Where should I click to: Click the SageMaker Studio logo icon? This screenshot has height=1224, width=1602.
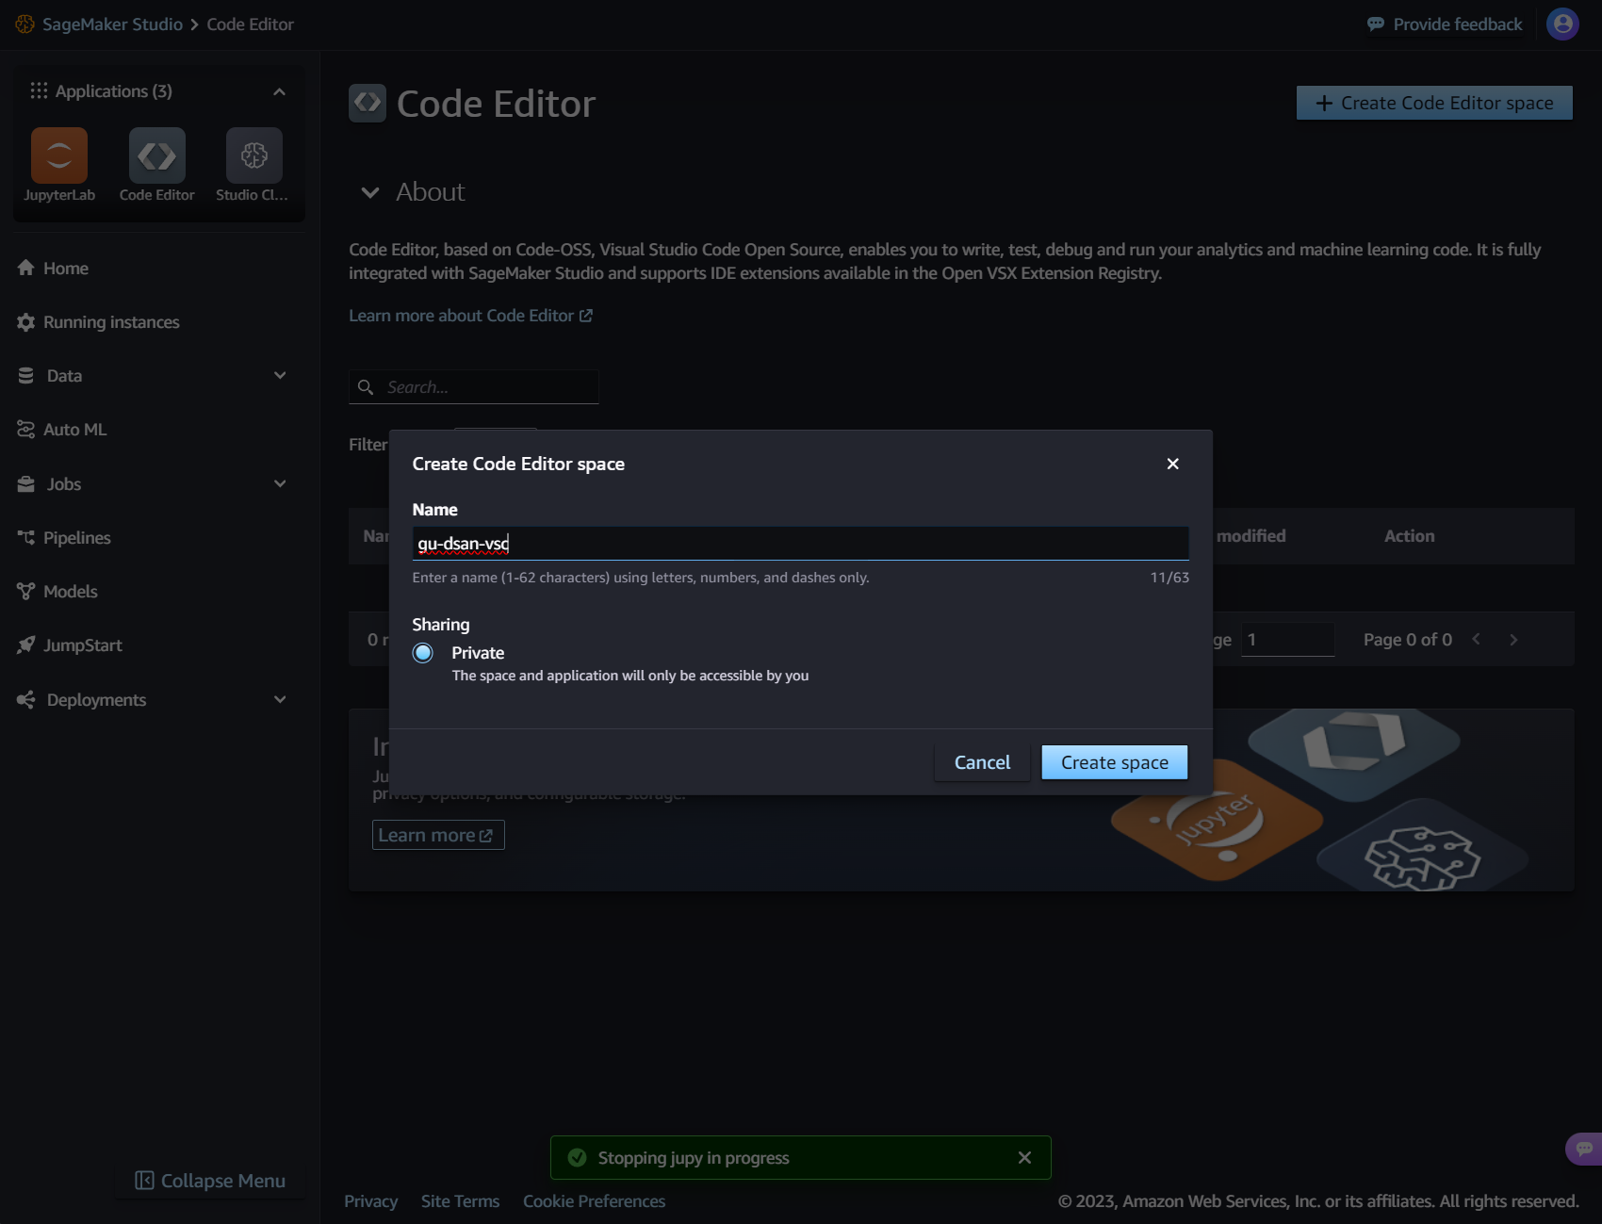(25, 24)
